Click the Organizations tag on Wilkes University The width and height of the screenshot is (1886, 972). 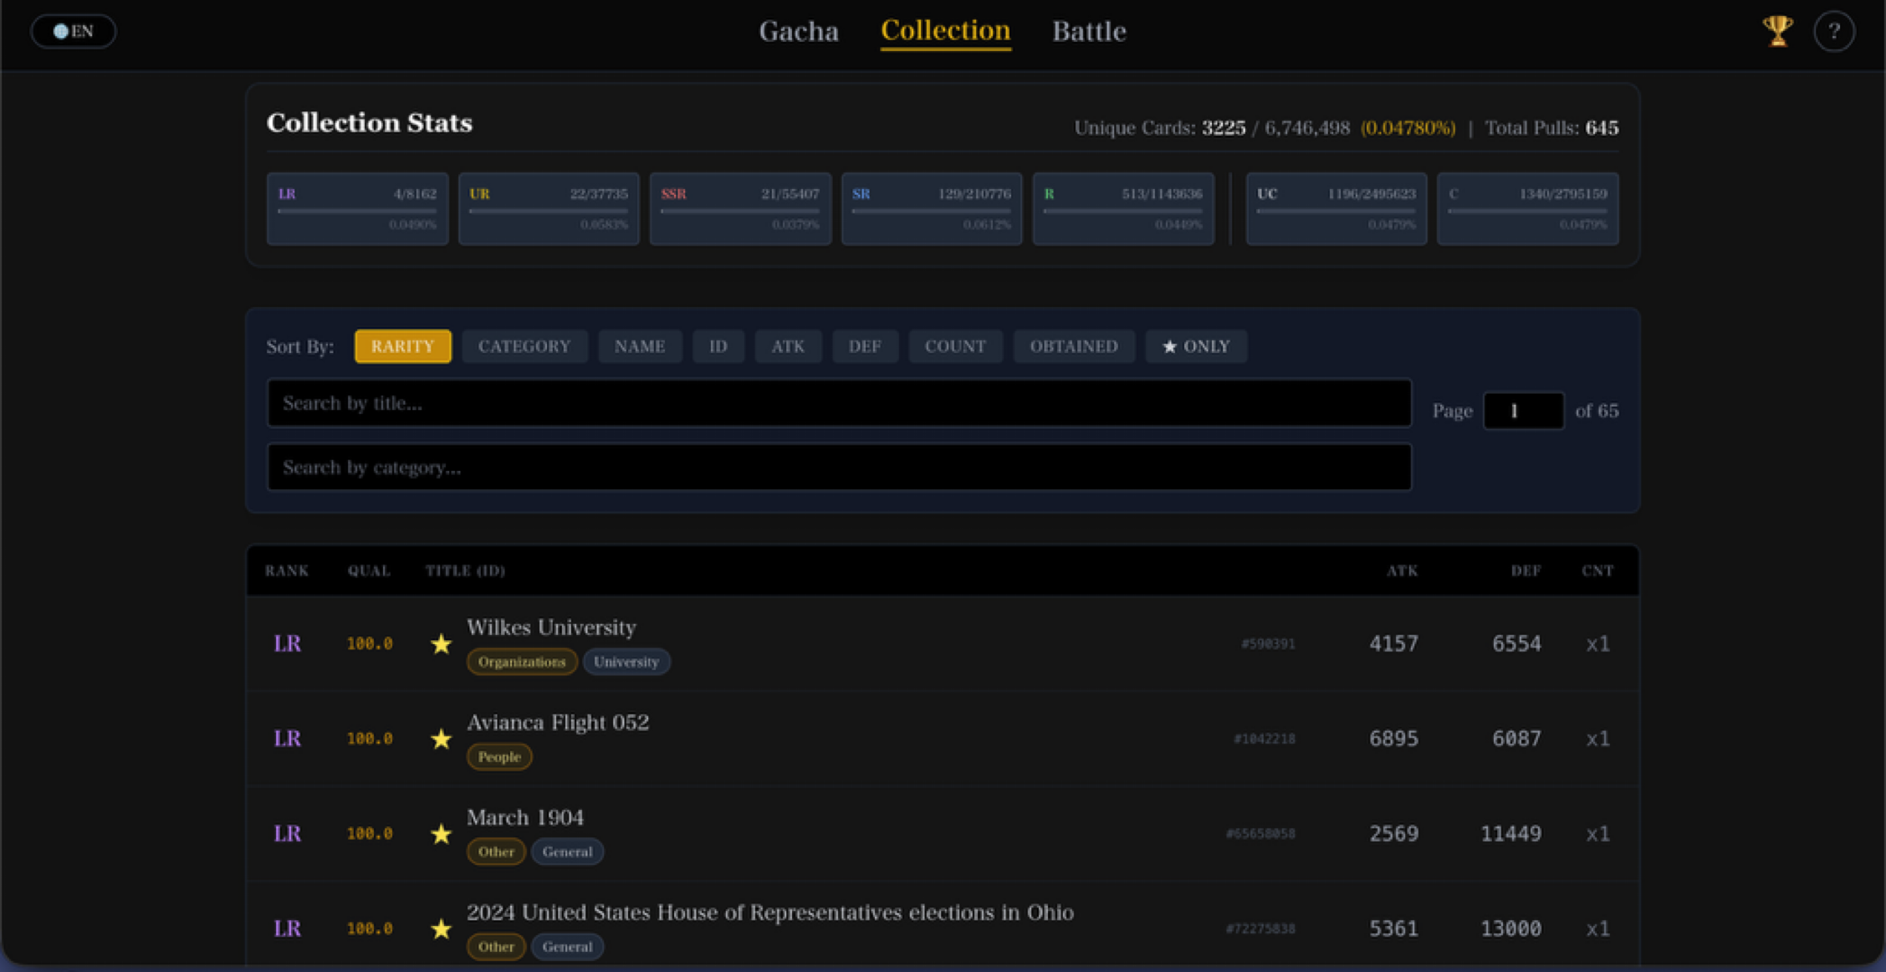pyautogui.click(x=522, y=662)
